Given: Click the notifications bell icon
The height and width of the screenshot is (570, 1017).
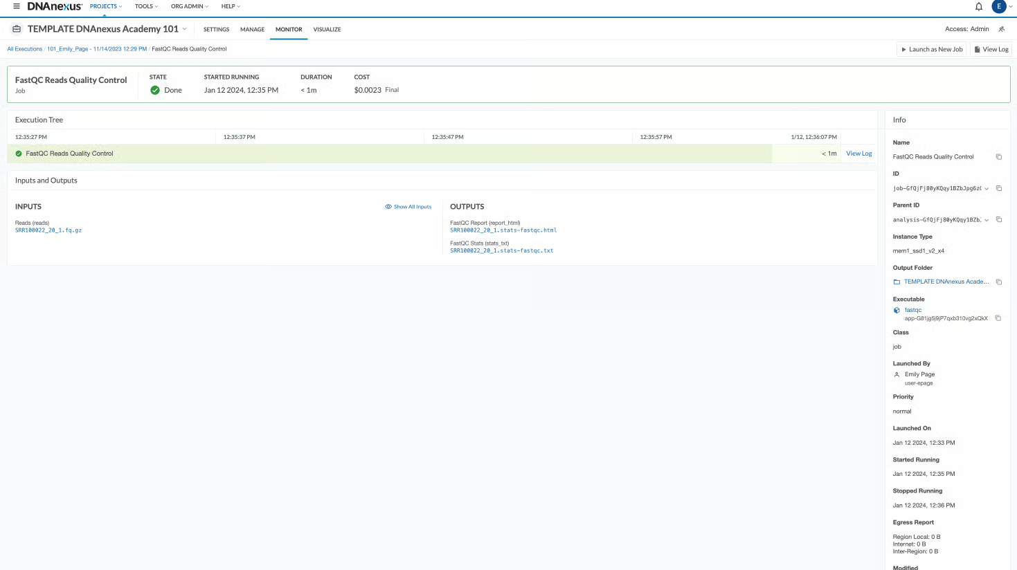Looking at the screenshot, I should tap(978, 7).
